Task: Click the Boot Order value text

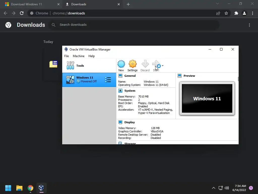Action: click(x=154, y=103)
